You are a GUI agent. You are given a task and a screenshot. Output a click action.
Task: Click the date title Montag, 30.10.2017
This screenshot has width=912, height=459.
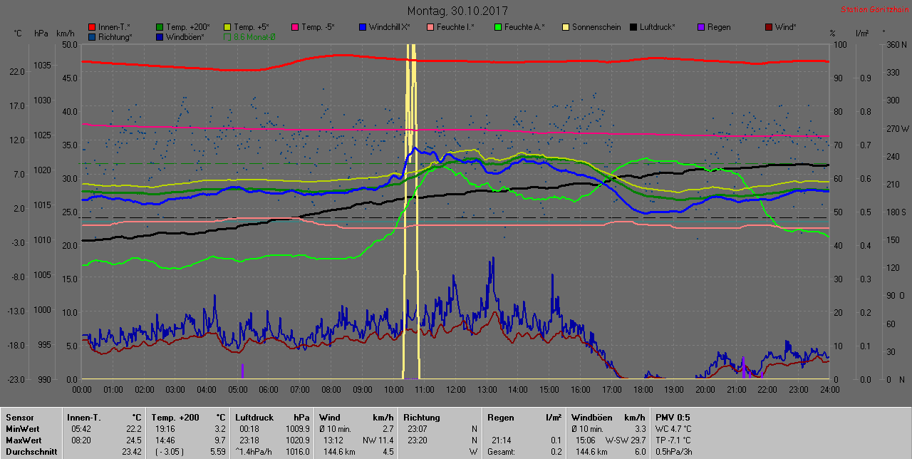point(456,11)
